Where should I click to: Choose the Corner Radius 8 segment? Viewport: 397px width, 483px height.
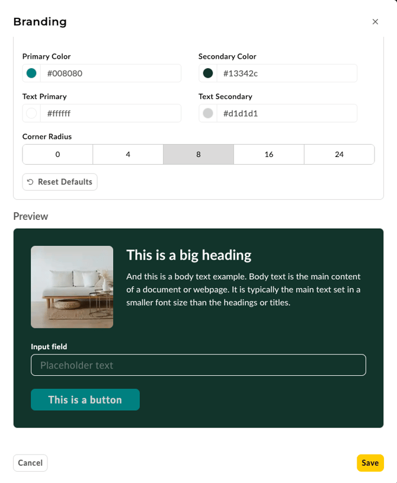click(x=198, y=154)
